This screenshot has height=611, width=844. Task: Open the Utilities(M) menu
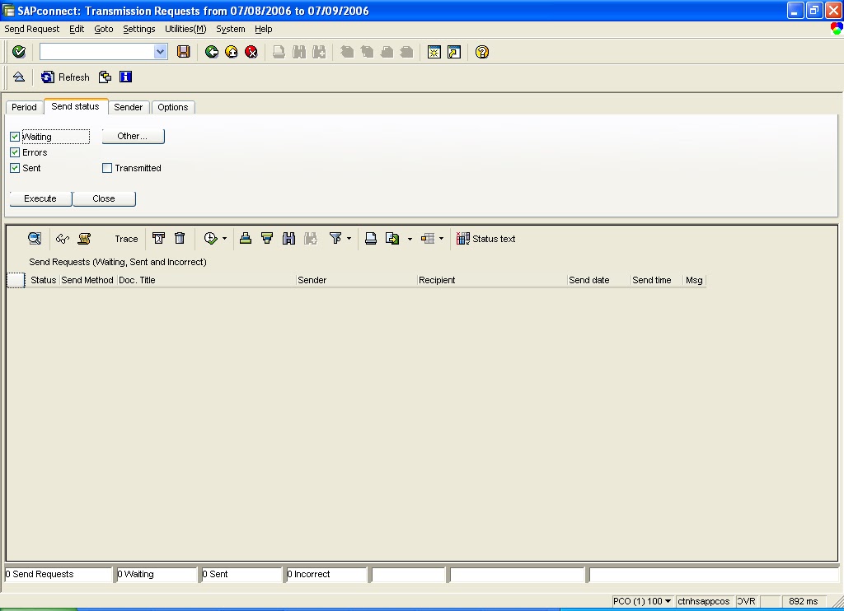point(185,29)
